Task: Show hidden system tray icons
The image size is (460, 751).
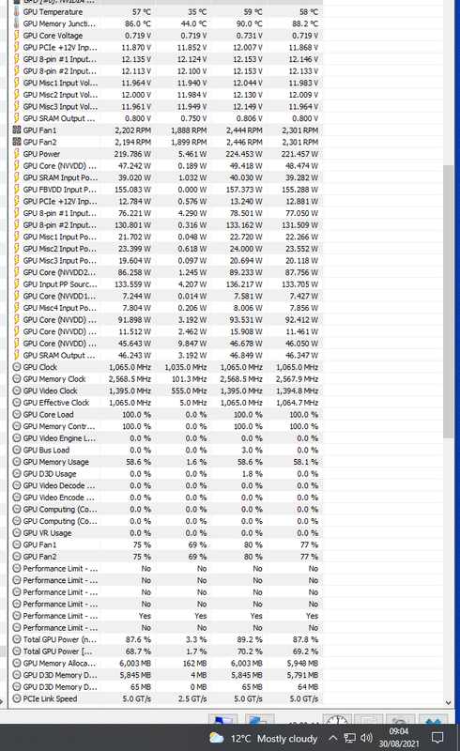Action: 333,738
